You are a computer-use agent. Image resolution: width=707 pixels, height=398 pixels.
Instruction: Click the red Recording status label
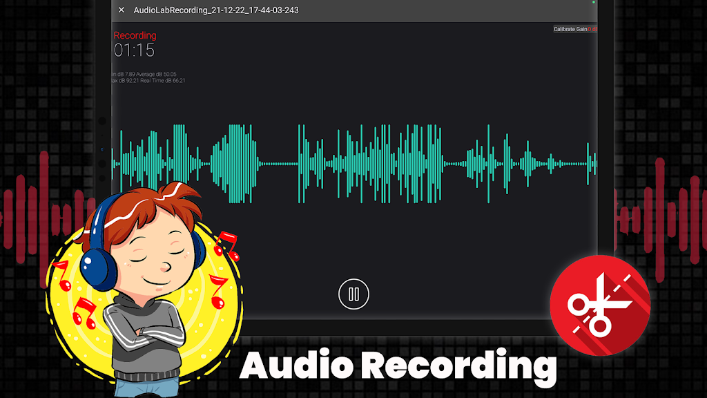(135, 35)
